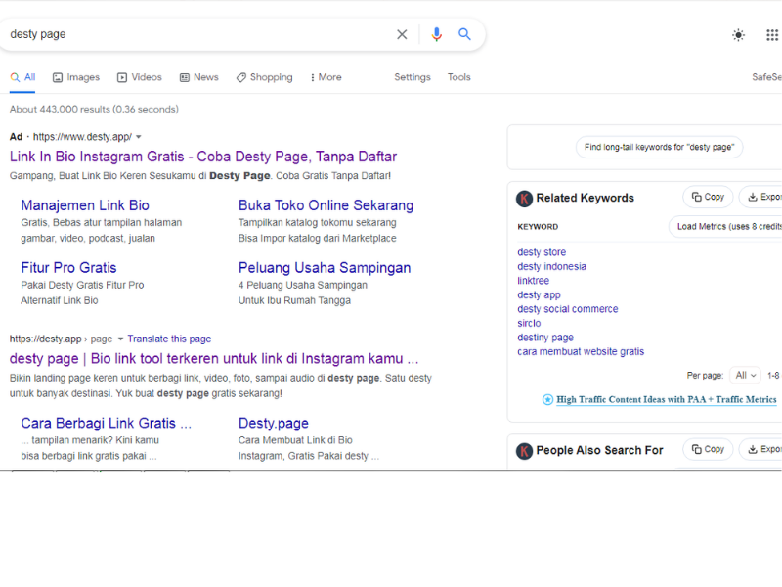Switch to the News tab
The width and height of the screenshot is (782, 587).
tap(199, 77)
